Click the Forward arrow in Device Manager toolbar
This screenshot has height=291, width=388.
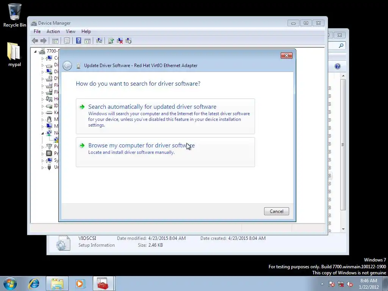point(43,41)
